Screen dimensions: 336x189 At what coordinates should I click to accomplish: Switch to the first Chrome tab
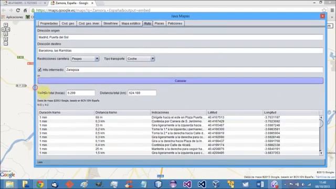point(25,3)
